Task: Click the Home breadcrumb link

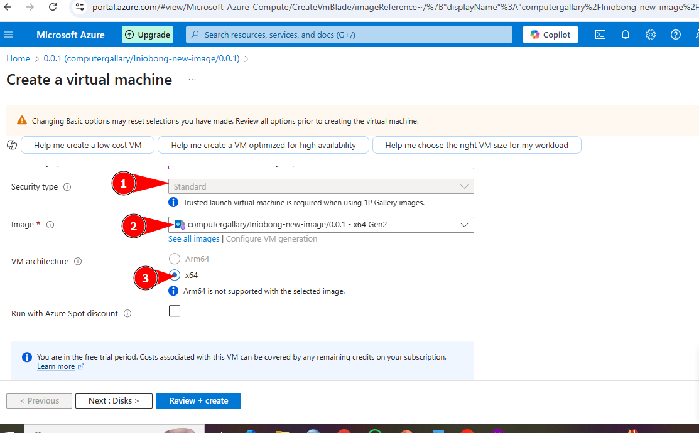Action: 18,59
